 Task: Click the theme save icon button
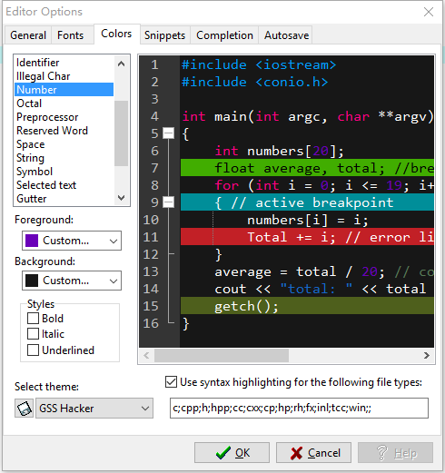[x=24, y=409]
